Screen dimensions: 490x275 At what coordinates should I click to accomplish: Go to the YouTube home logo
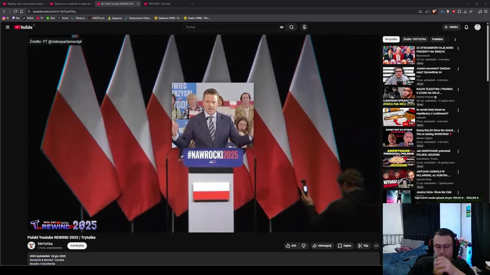(x=24, y=27)
